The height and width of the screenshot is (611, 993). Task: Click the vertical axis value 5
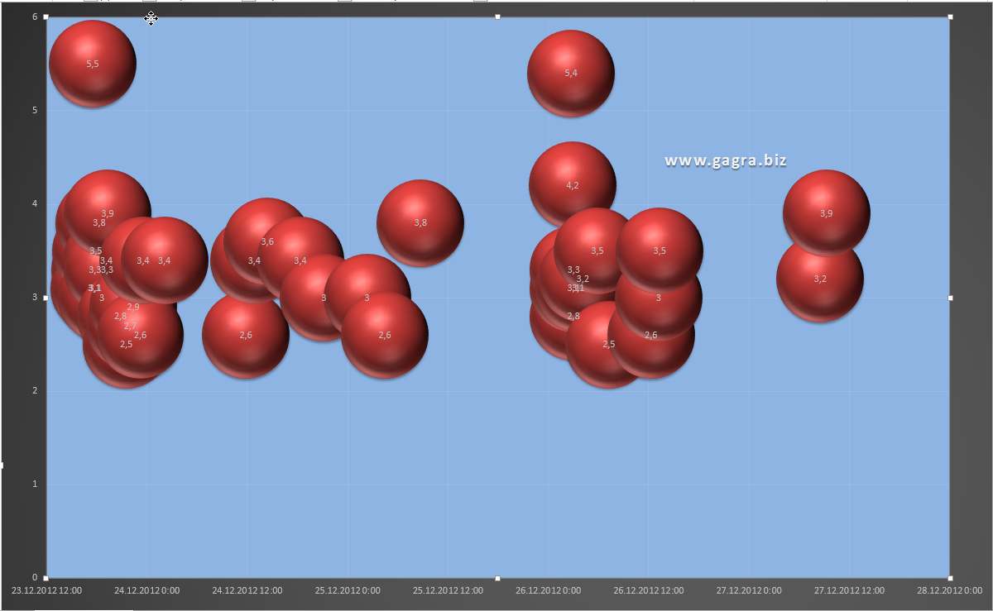click(x=35, y=110)
